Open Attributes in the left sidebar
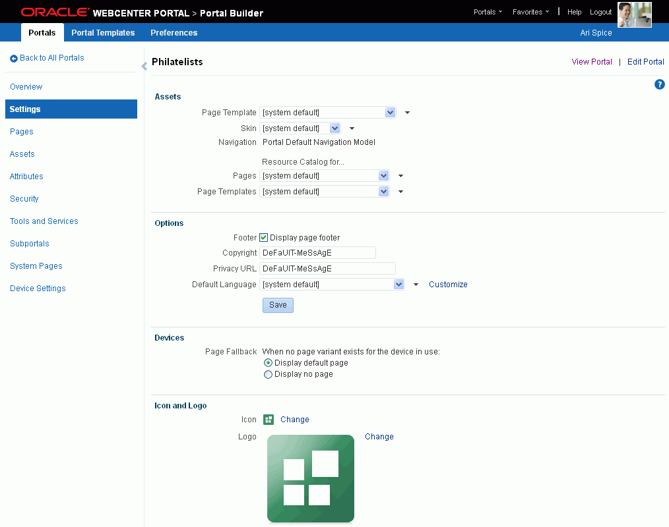This screenshot has width=669, height=527. (26, 176)
